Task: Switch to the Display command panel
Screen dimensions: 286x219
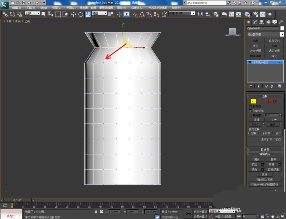Action: [x=275, y=22]
